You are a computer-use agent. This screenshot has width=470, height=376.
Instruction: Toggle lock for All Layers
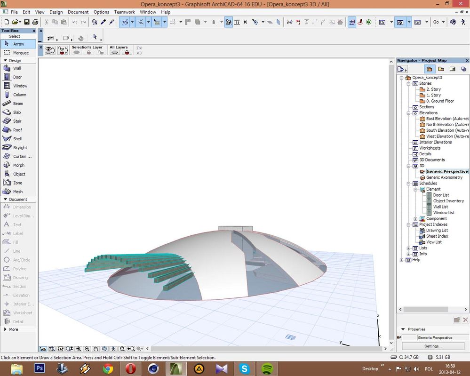(126, 53)
